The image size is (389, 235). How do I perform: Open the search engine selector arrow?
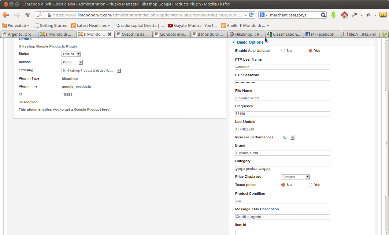267,15
